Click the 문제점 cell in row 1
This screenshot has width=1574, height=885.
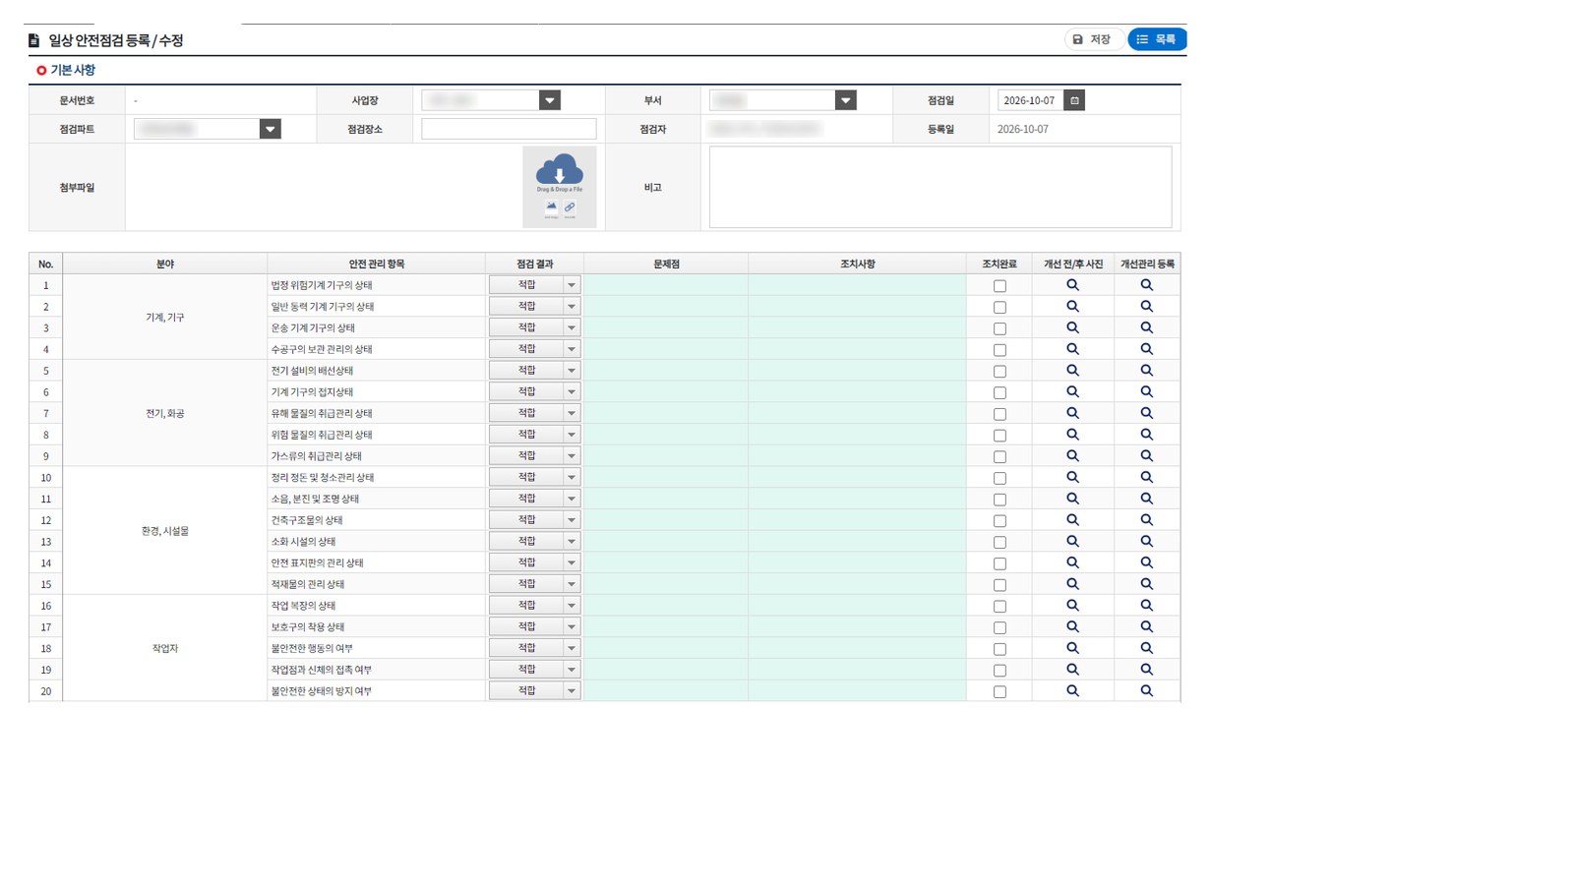point(666,285)
